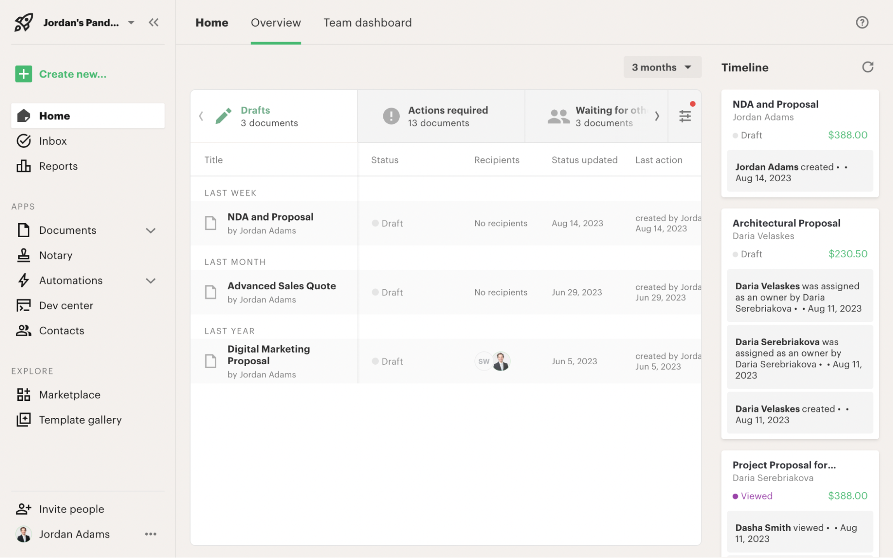Open workspace switcher dropdown arrow
Screen dimensions: 893x558
131,22
